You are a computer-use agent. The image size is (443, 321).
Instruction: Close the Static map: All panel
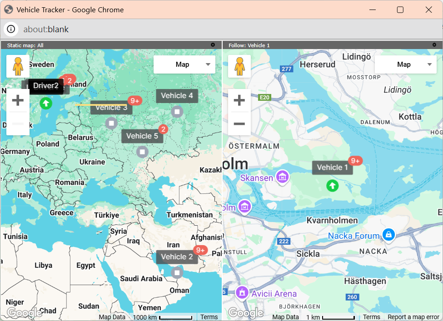pos(213,45)
